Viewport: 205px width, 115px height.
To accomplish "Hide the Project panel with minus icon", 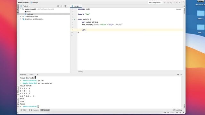I will tap(68, 6).
